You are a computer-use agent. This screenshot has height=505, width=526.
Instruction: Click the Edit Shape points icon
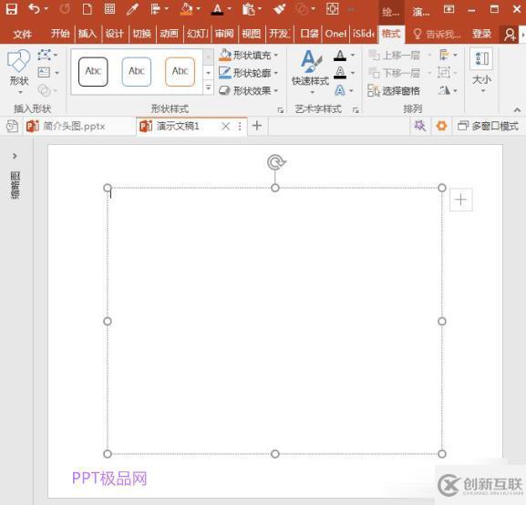tap(45, 55)
